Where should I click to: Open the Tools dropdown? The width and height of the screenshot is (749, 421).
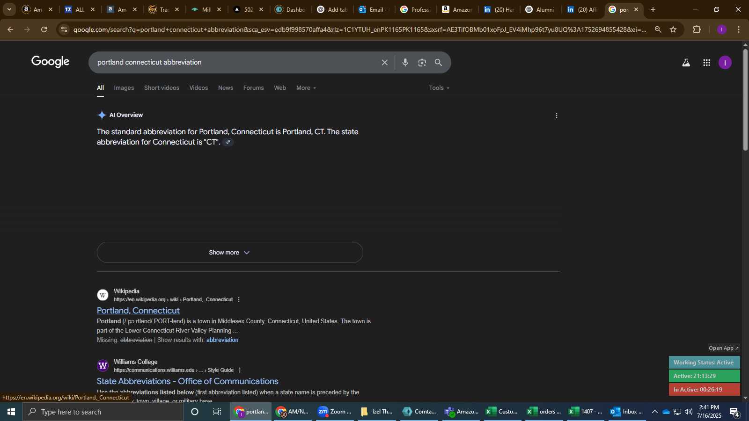439,88
